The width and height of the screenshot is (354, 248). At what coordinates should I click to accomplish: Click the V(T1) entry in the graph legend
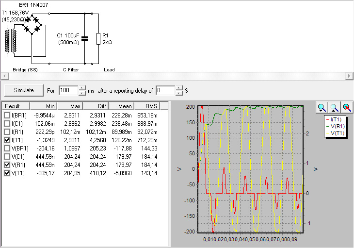point(338,132)
